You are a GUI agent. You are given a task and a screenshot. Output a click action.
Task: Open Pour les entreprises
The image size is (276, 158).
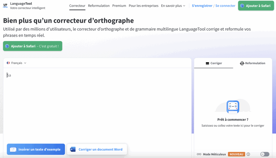[143, 6]
